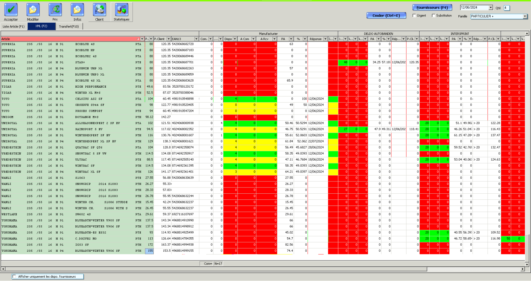Select the VREDESTEIN WINTRAC XL SF row
Screen dimensions: 531x281
[263, 172]
